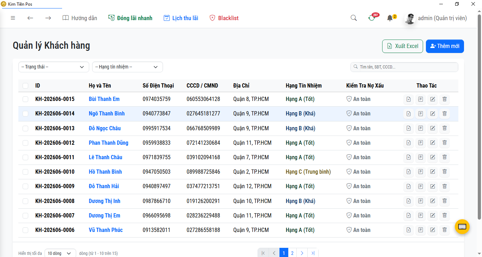This screenshot has width=482, height=257.
Task: Check the box for KH-202606-0014
Action: [25, 114]
